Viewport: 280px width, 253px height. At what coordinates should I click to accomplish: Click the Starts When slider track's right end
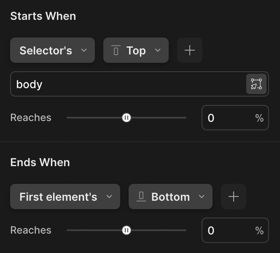185,118
